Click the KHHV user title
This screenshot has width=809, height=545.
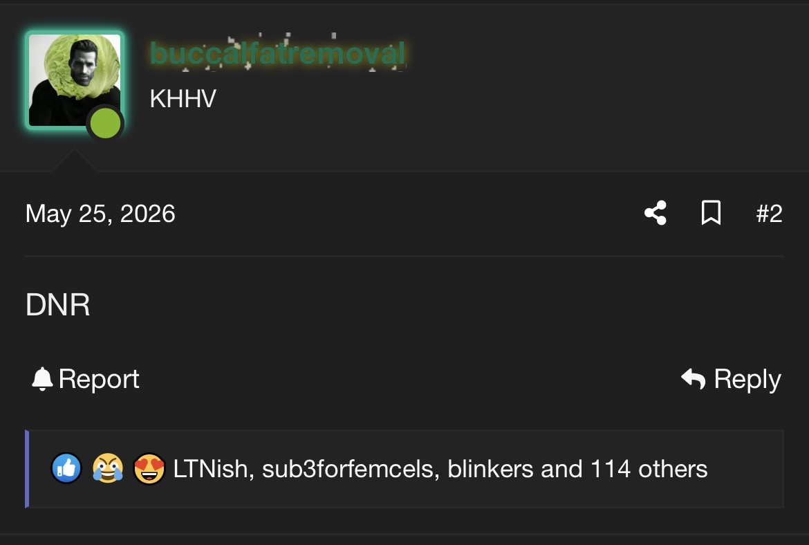point(183,99)
